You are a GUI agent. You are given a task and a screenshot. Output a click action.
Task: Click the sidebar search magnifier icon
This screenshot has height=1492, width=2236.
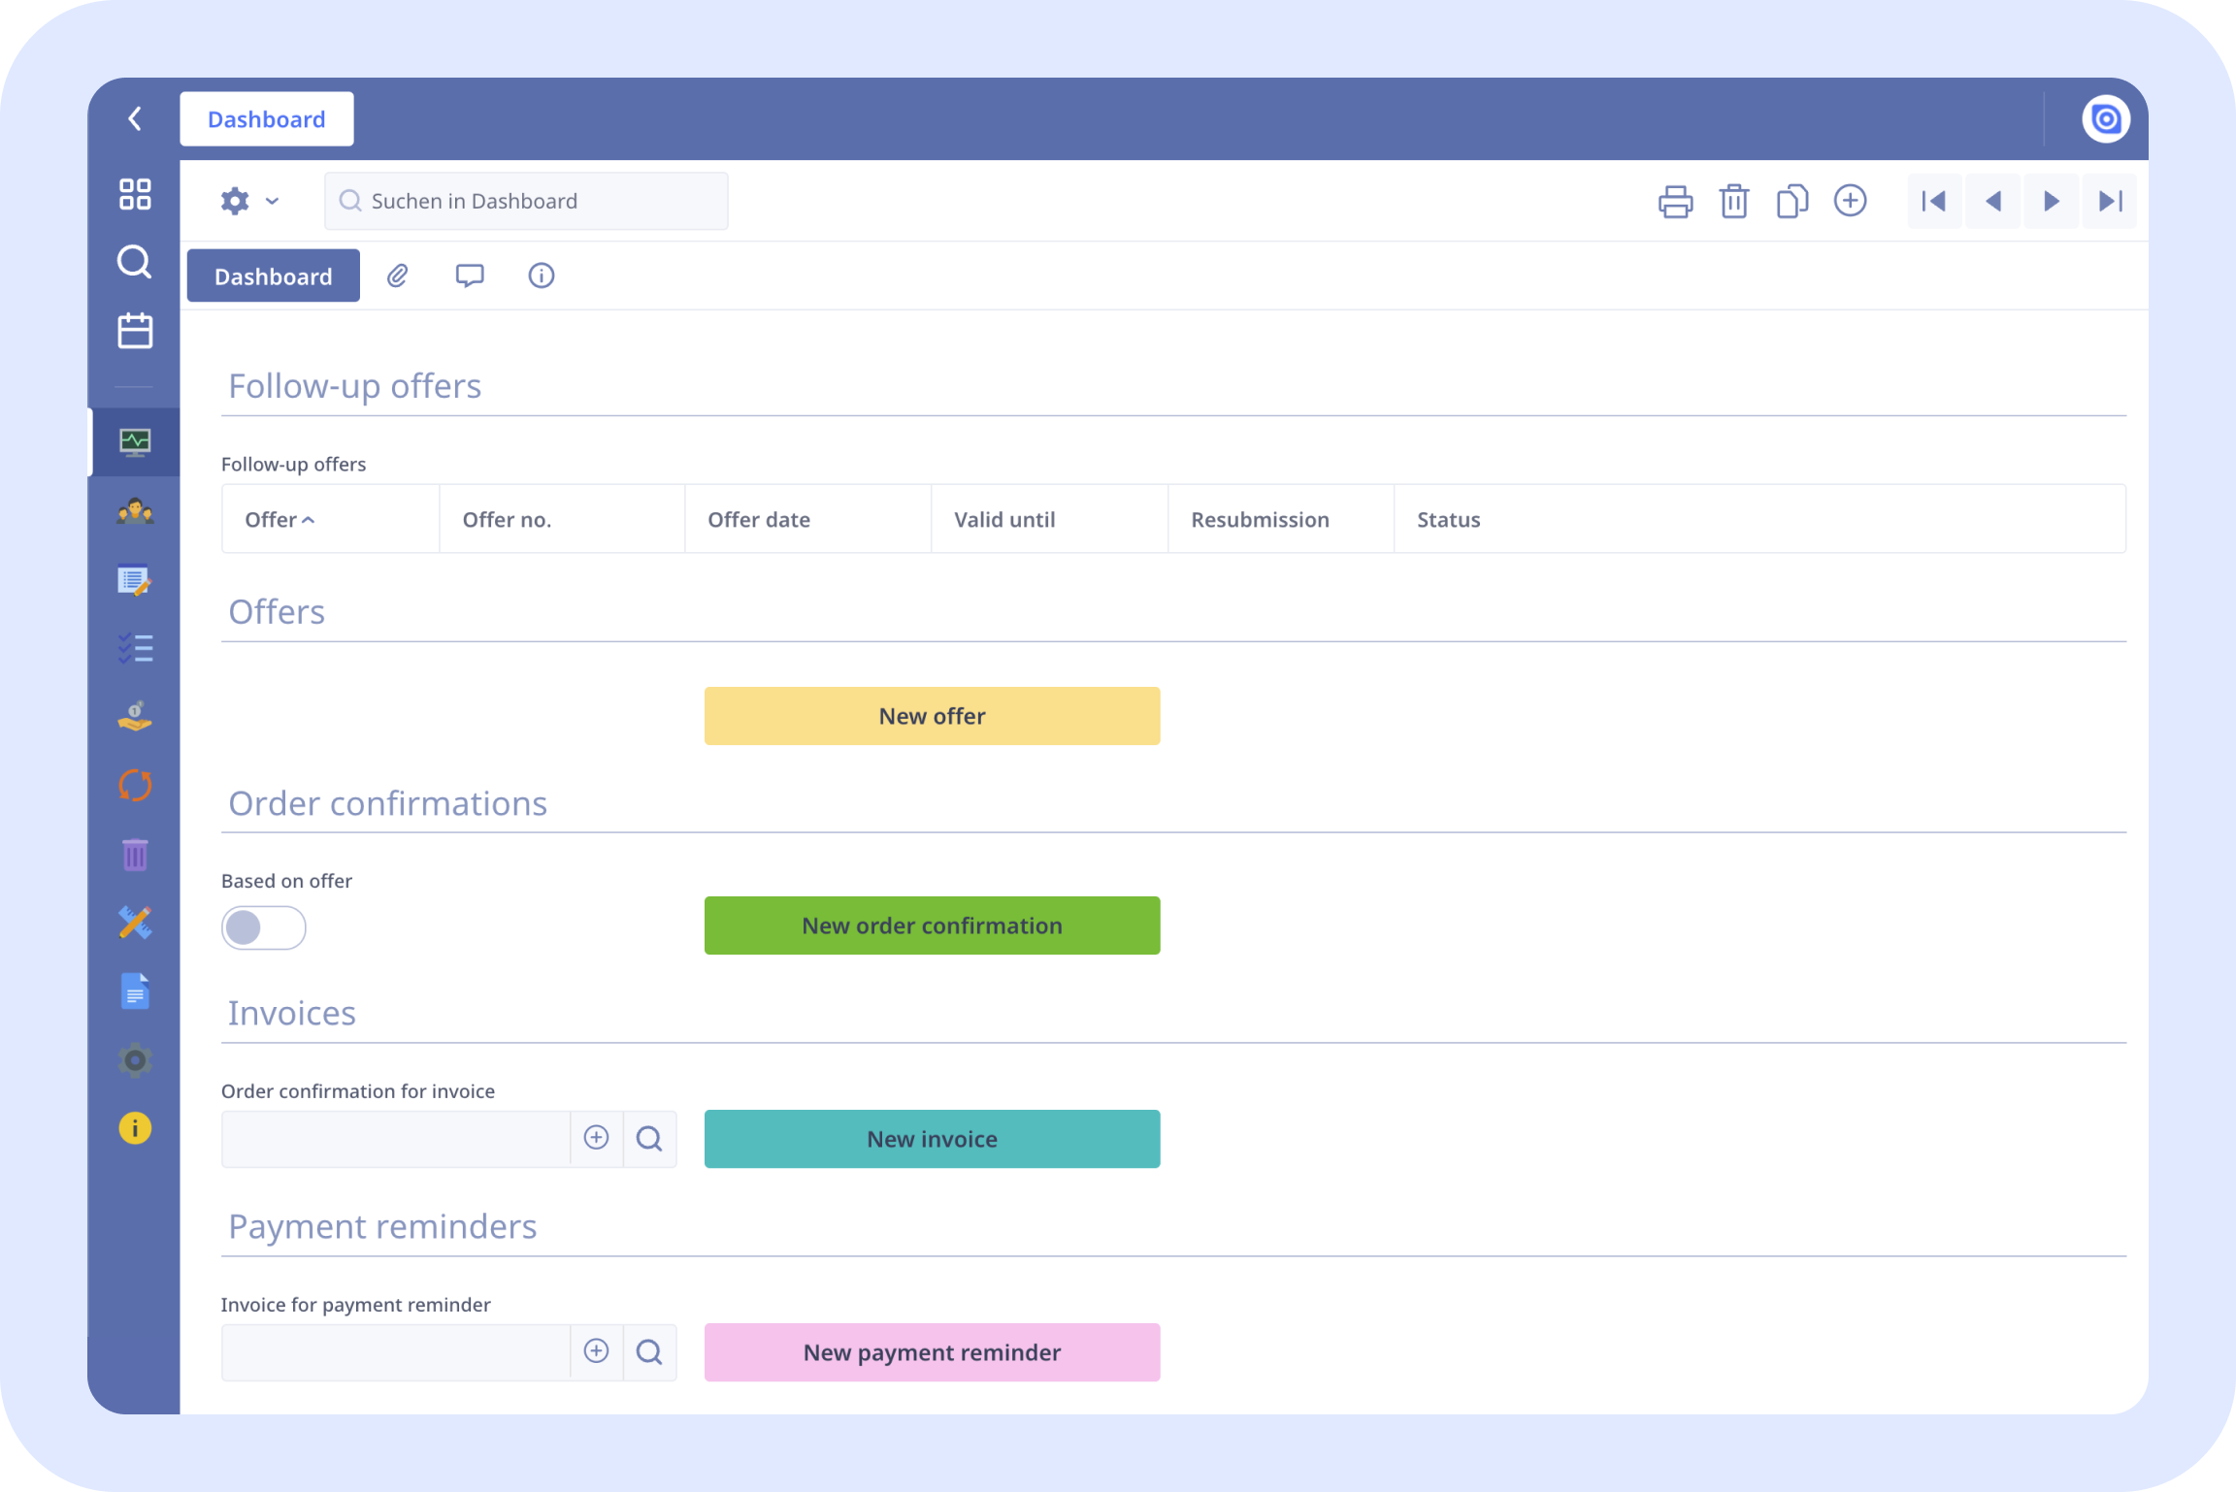coord(135,262)
